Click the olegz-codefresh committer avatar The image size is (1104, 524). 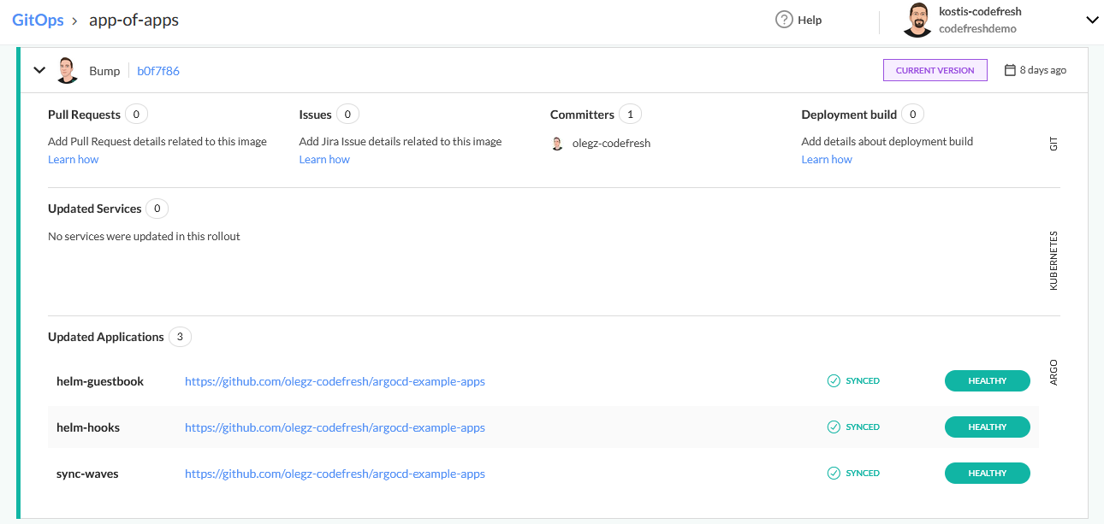click(558, 144)
